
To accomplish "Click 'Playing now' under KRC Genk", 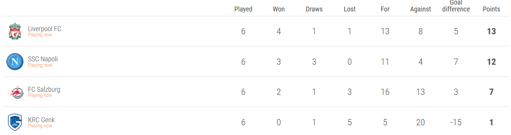I will click(x=40, y=126).
